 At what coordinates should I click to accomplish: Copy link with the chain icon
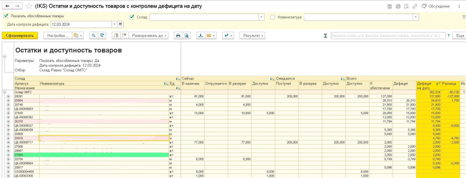click(x=415, y=6)
